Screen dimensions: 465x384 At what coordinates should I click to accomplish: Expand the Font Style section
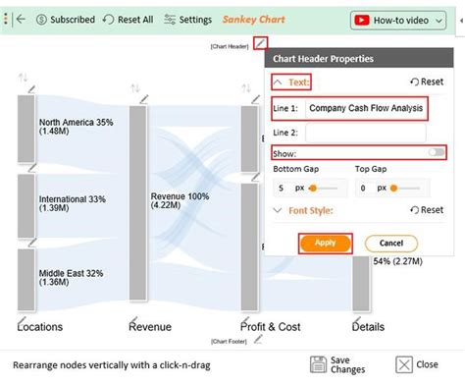278,210
